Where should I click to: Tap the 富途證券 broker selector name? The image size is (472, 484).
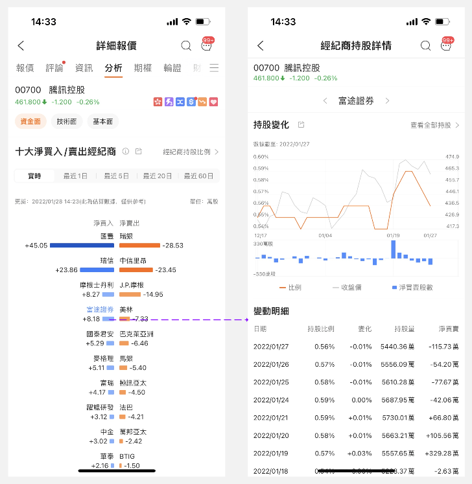(x=356, y=101)
